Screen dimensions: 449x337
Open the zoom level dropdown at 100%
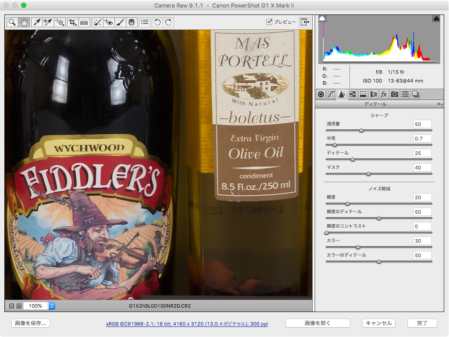[52, 306]
